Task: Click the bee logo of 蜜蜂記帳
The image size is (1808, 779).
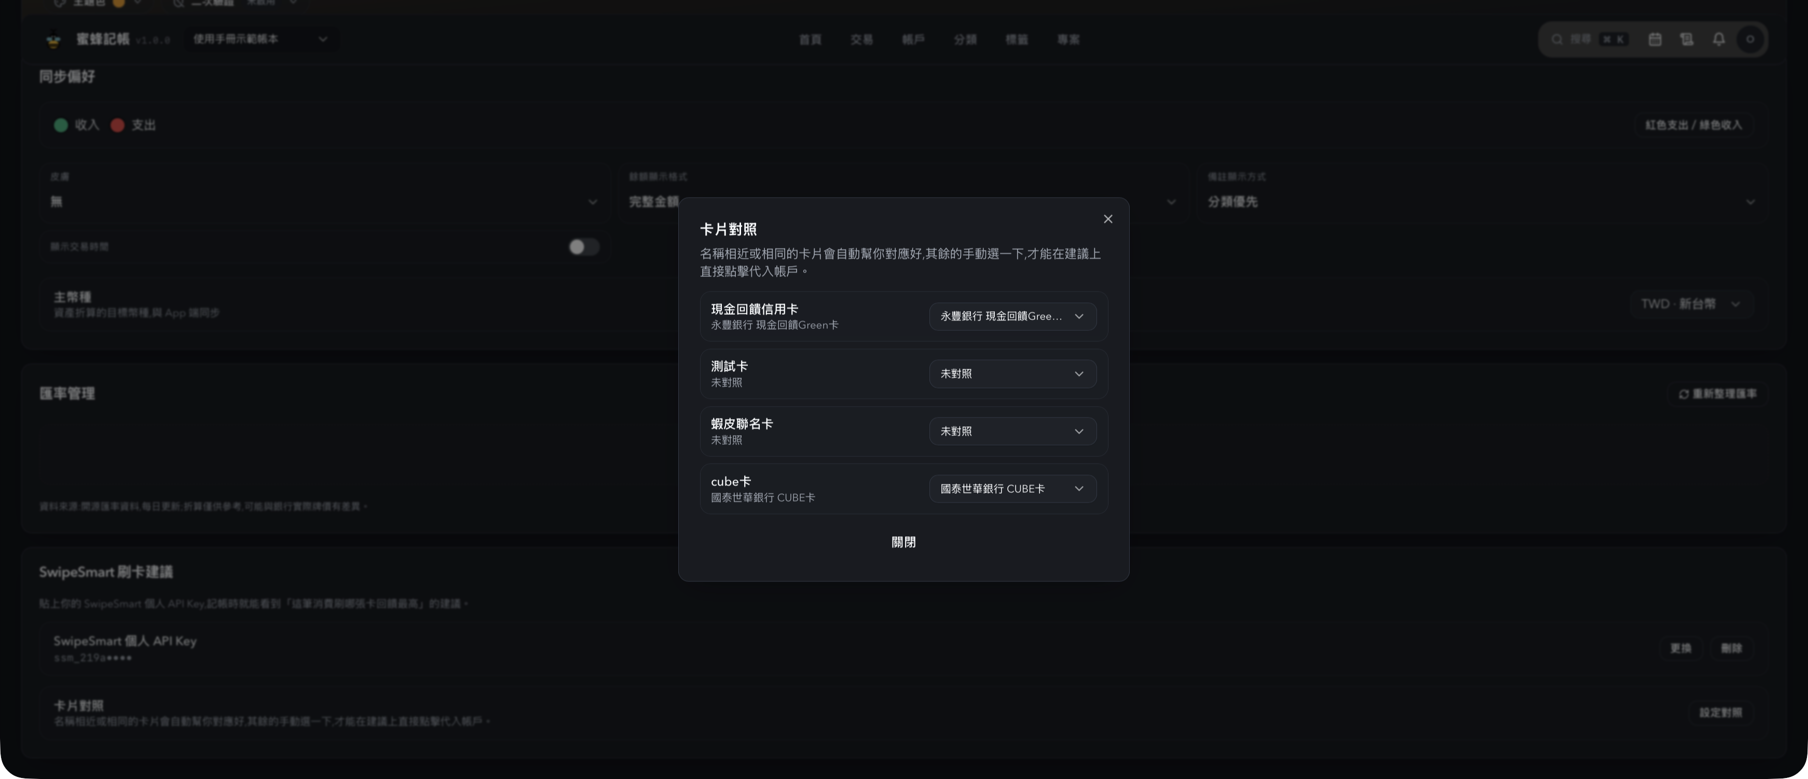Action: coord(53,40)
